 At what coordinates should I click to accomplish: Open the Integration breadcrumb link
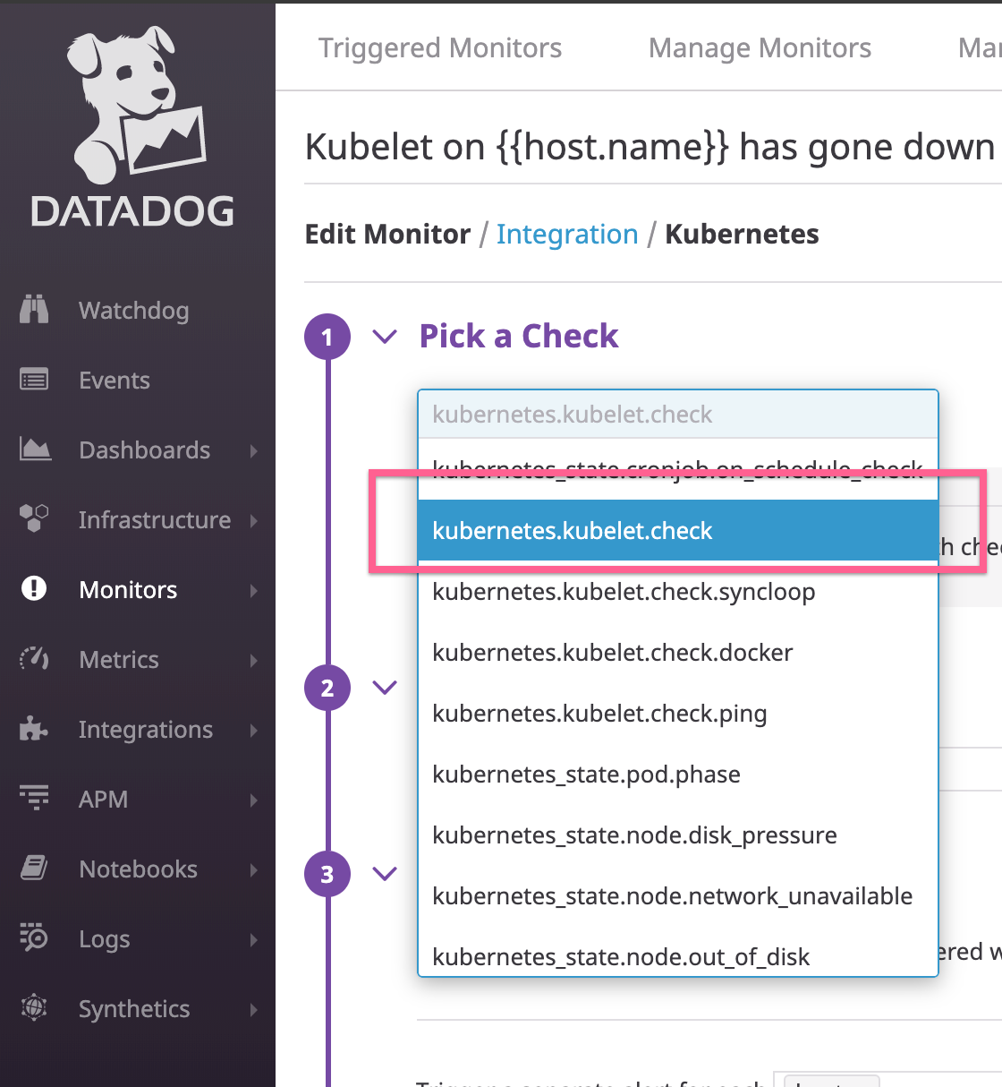coord(567,235)
